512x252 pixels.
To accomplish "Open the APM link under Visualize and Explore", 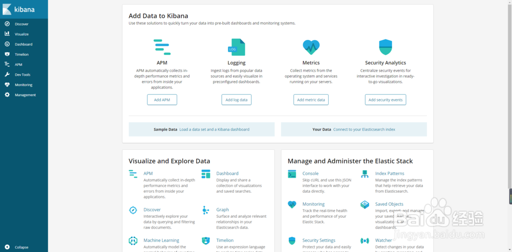I will [148, 173].
